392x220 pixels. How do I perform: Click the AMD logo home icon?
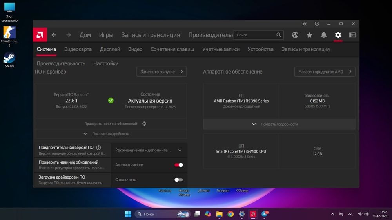pyautogui.click(x=40, y=35)
